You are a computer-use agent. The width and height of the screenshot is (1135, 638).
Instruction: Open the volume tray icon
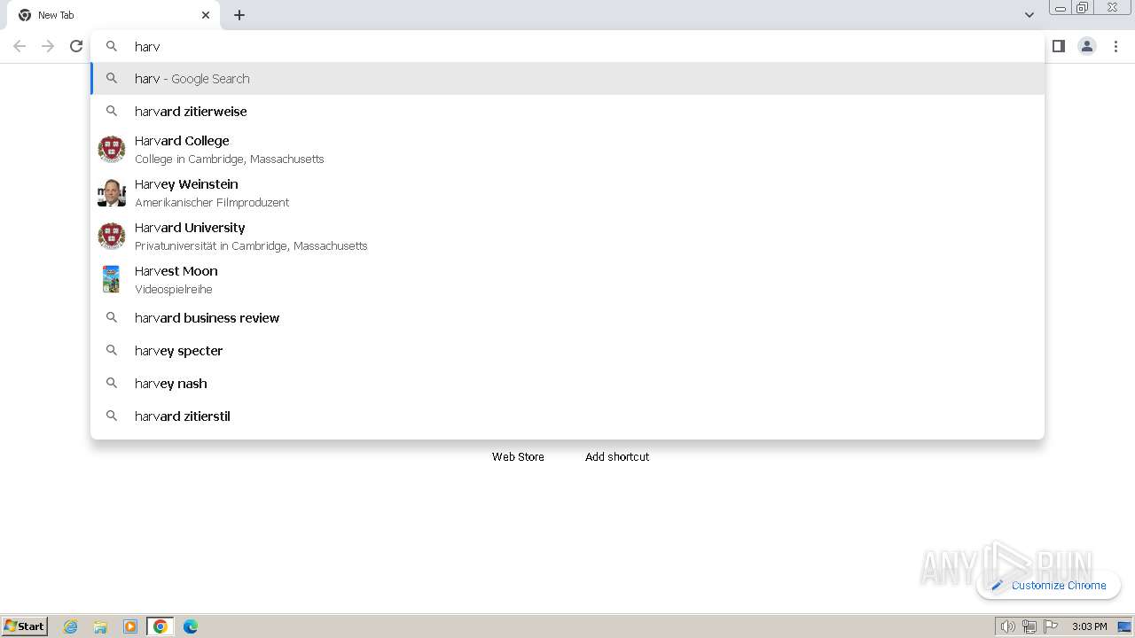tap(1007, 626)
